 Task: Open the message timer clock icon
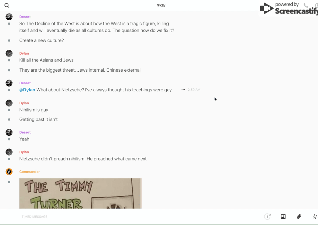tap(268, 216)
